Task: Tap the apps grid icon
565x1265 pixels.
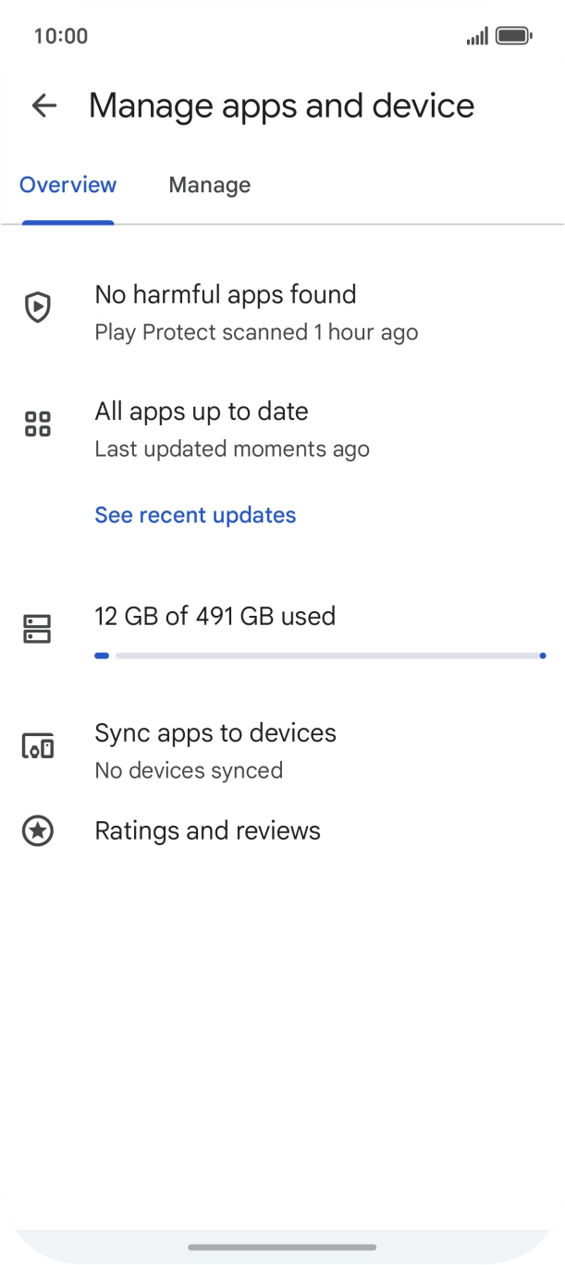Action: point(38,424)
